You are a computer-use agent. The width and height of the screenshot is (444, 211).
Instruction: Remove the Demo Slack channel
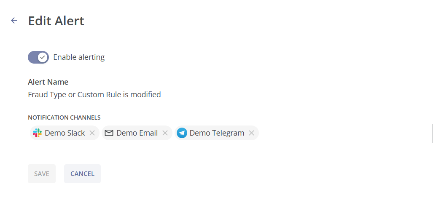[92, 133]
